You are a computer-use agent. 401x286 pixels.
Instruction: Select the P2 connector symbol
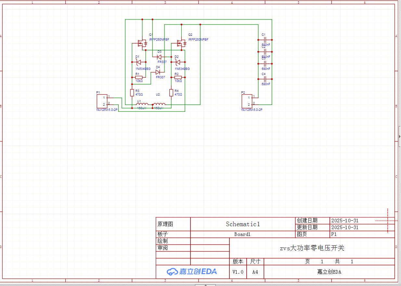pos(246,101)
